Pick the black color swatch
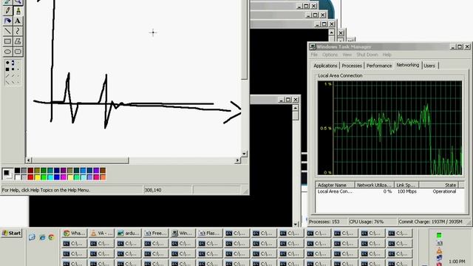The image size is (473, 266). [x=17, y=171]
